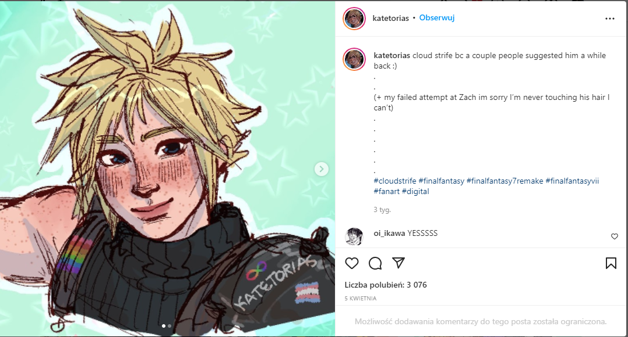Like the oi_ikawa comment with the small heart
The width and height of the screenshot is (628, 337).
[x=615, y=236]
